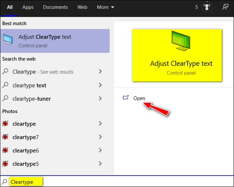Click the monitor icon beside Adjust ClearType text

coord(8,40)
